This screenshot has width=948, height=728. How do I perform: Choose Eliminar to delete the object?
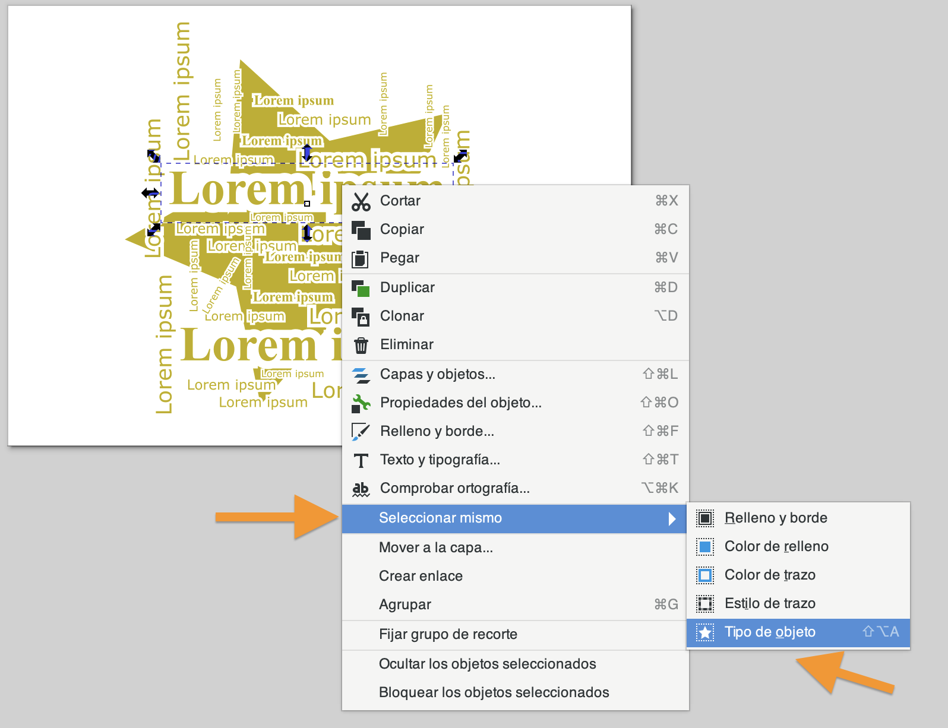point(516,344)
